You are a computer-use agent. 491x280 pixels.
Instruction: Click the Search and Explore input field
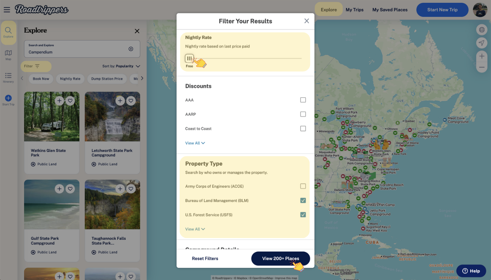pos(82,49)
